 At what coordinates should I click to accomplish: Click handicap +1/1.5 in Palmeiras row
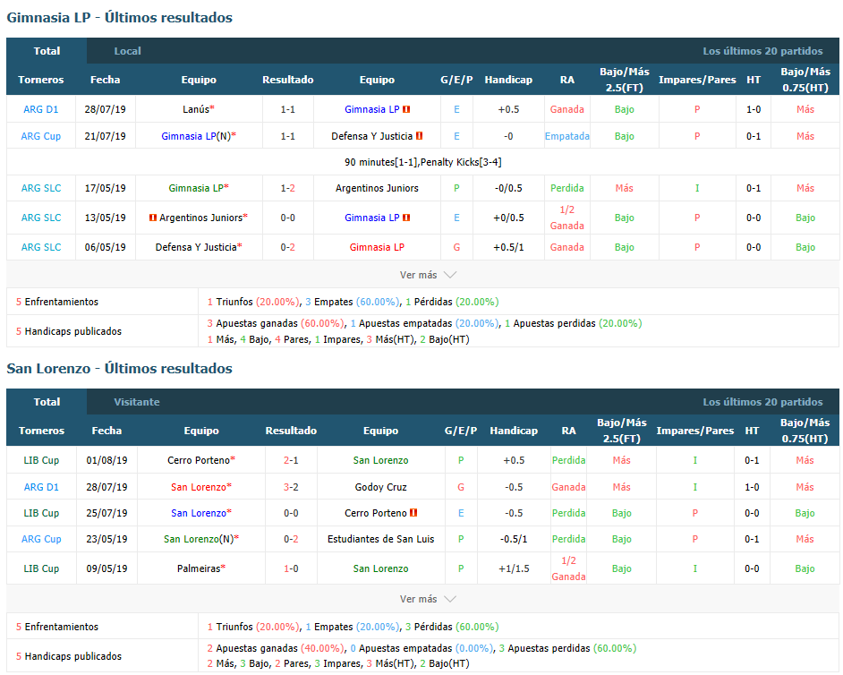(514, 568)
